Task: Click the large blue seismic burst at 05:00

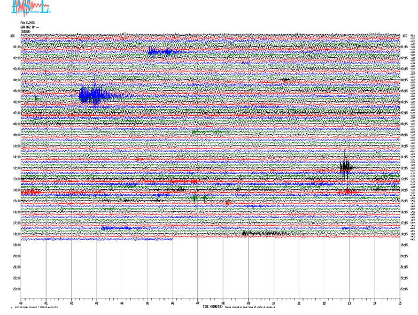Action: click(x=96, y=95)
